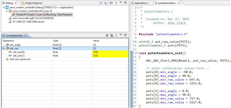Image resolution: width=231 pixels, height=108 pixels.
Task: Click "potentiometers.h" include string
Action: click(x=171, y=34)
